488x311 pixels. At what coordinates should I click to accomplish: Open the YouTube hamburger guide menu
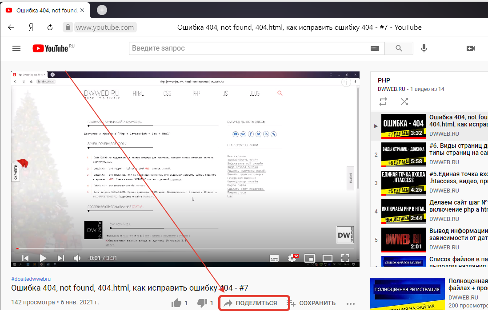[16, 48]
